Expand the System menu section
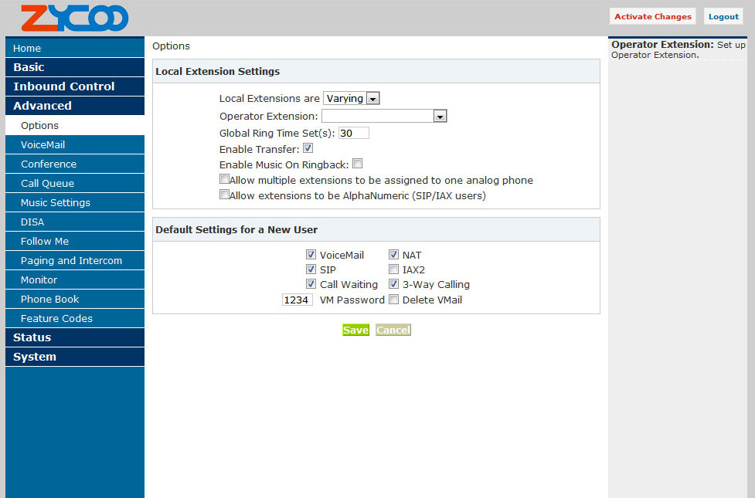The image size is (755, 498). click(74, 357)
